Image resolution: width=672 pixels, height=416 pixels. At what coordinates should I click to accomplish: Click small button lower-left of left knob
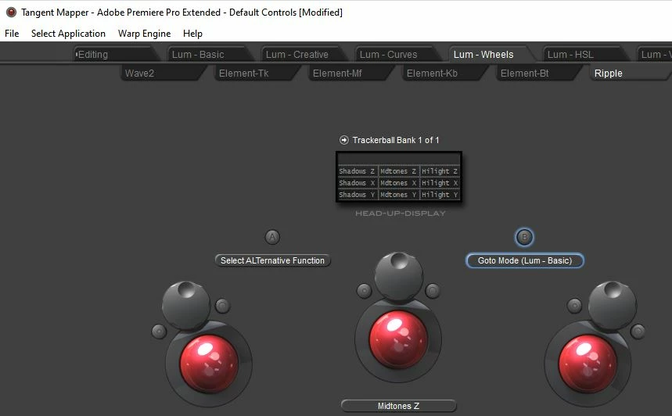click(x=159, y=332)
